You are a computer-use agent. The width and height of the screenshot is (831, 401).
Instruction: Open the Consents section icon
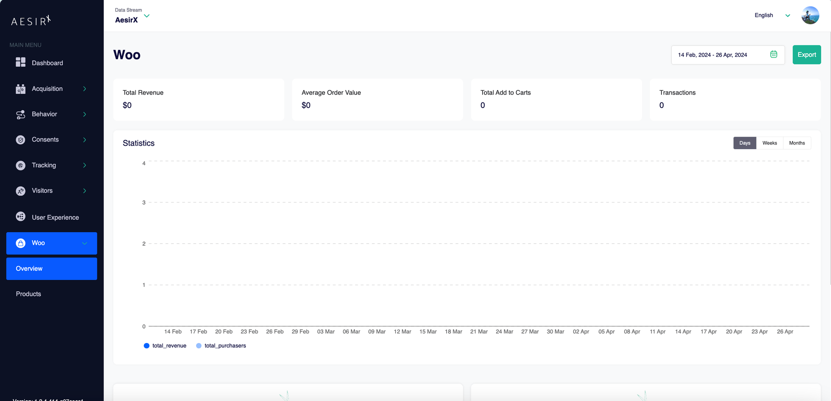(x=20, y=139)
